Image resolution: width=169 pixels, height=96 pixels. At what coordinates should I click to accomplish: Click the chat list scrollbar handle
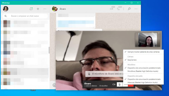[x=49, y=50]
